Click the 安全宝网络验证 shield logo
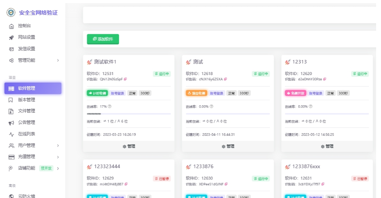This screenshot has width=381, height=198. pyautogui.click(x=11, y=12)
